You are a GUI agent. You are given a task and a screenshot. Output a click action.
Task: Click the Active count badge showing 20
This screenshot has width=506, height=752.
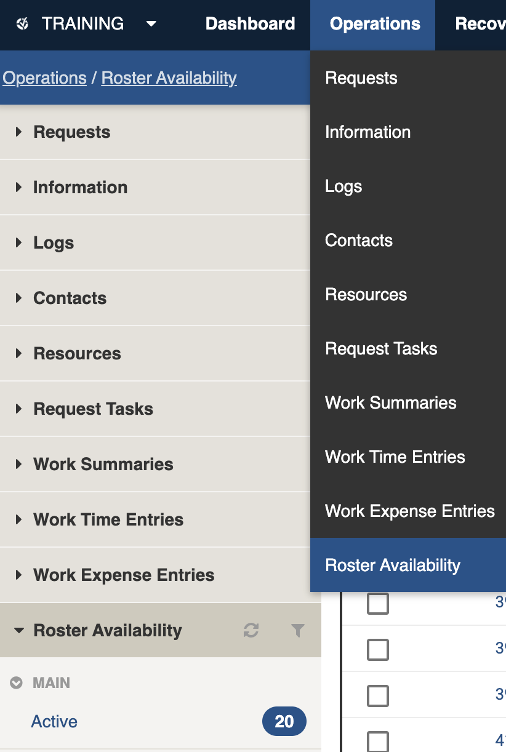[284, 722]
